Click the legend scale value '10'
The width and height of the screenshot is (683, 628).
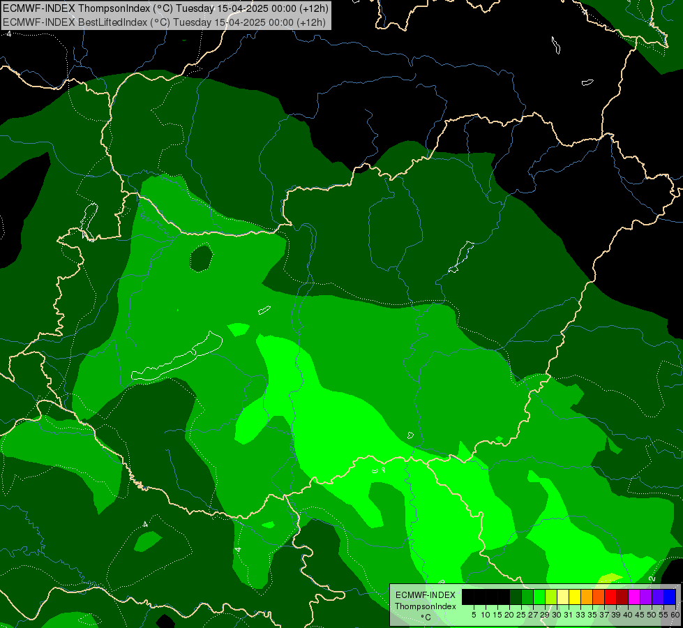486,615
